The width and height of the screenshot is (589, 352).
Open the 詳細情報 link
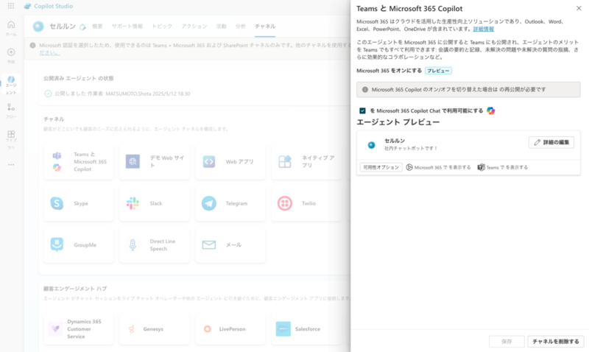click(484, 29)
